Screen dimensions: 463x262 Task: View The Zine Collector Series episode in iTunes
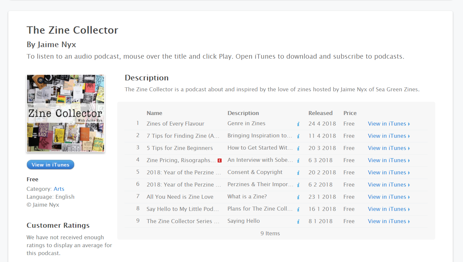[389, 221]
